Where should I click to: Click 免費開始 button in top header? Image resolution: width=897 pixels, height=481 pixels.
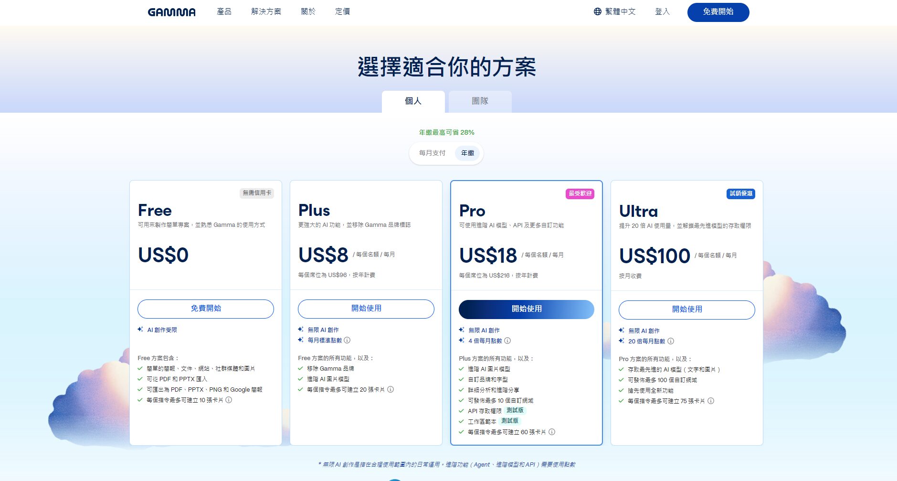718,12
